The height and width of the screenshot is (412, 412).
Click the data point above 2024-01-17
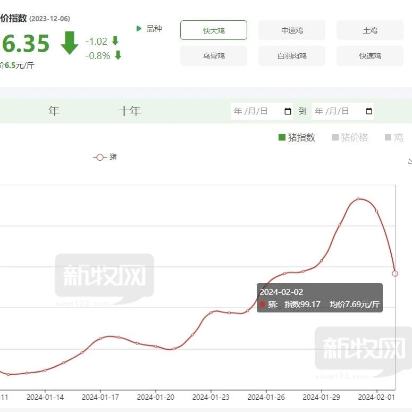pos(100,339)
